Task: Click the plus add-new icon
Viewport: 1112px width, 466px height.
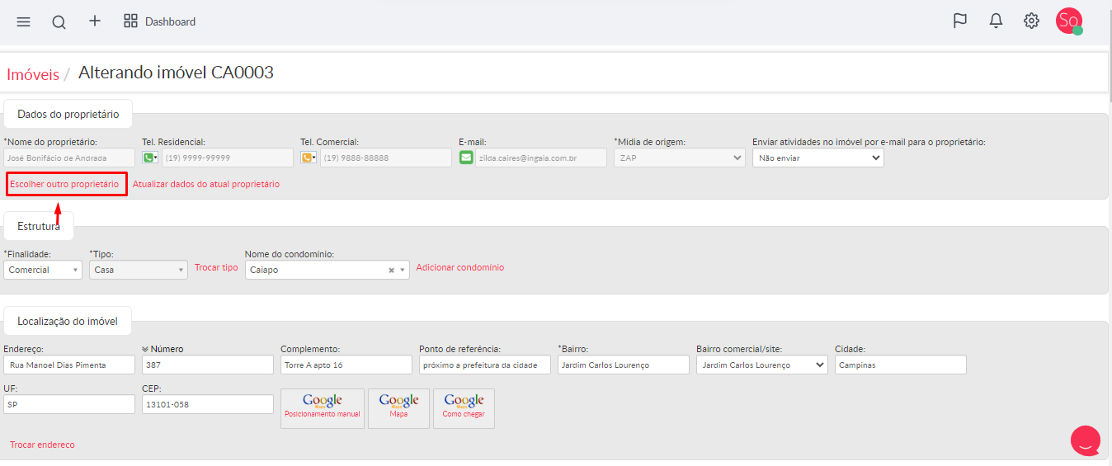Action: tap(95, 21)
